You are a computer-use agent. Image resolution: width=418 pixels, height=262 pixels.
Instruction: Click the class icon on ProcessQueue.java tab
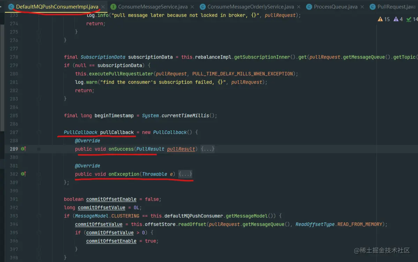click(309, 7)
